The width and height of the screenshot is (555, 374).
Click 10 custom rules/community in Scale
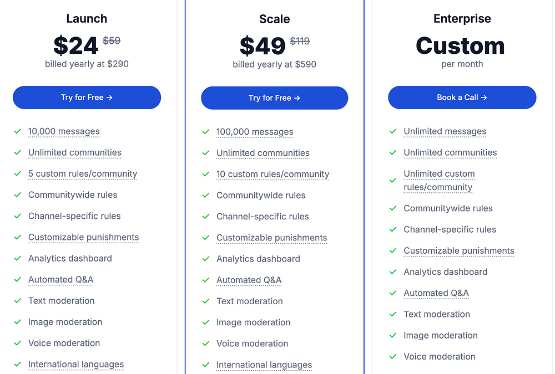[x=273, y=174]
